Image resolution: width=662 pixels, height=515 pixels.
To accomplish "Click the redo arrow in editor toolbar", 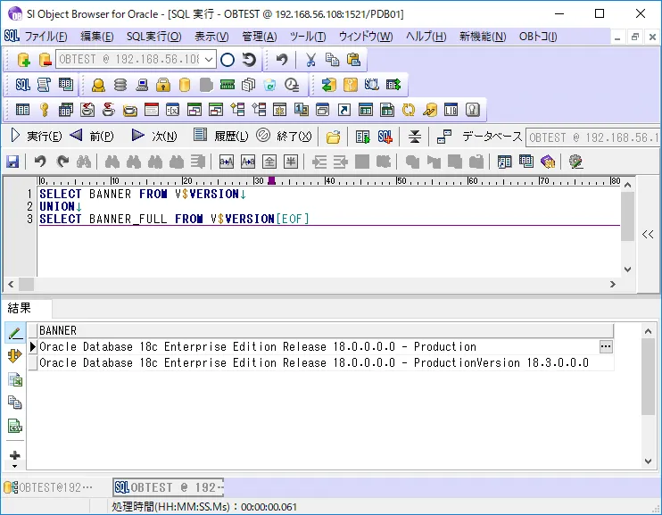I will coord(62,162).
